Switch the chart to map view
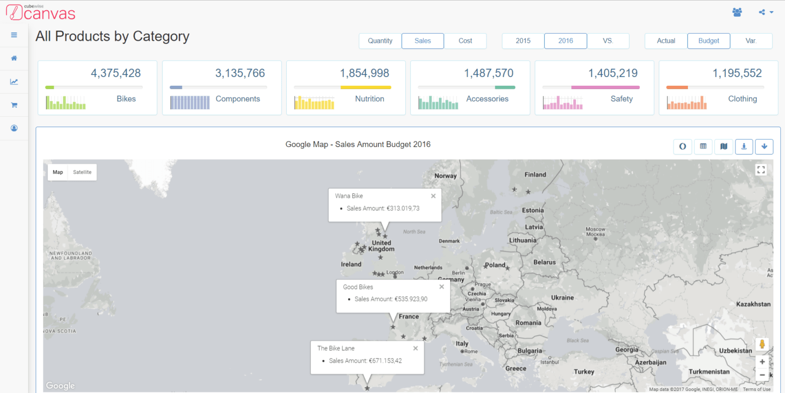 724,146
